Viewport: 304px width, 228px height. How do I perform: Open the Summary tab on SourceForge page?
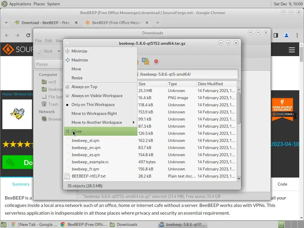[x=21, y=184]
